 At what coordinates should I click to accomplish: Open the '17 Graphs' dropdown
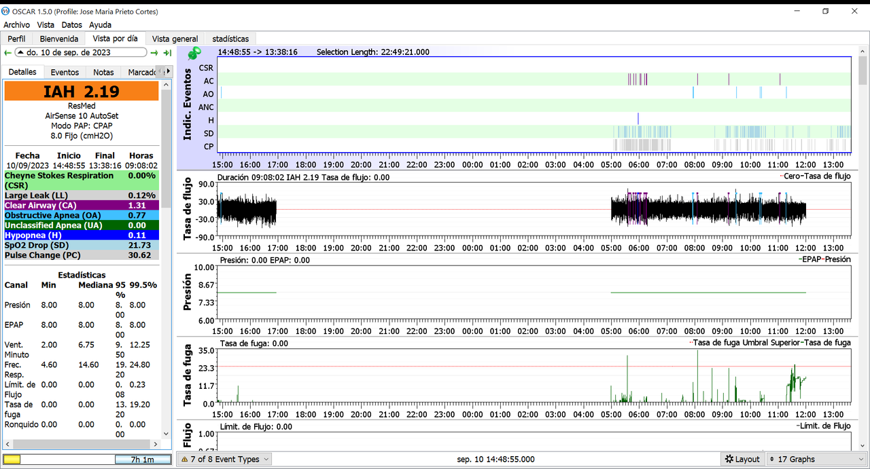tap(816, 459)
